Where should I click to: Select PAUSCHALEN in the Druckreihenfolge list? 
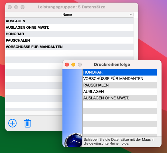pyautogui.click(x=120, y=85)
